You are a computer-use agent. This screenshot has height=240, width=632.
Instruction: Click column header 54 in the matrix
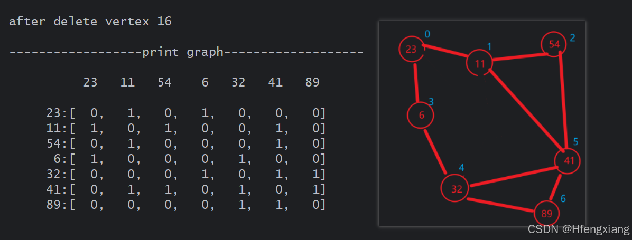(x=164, y=83)
